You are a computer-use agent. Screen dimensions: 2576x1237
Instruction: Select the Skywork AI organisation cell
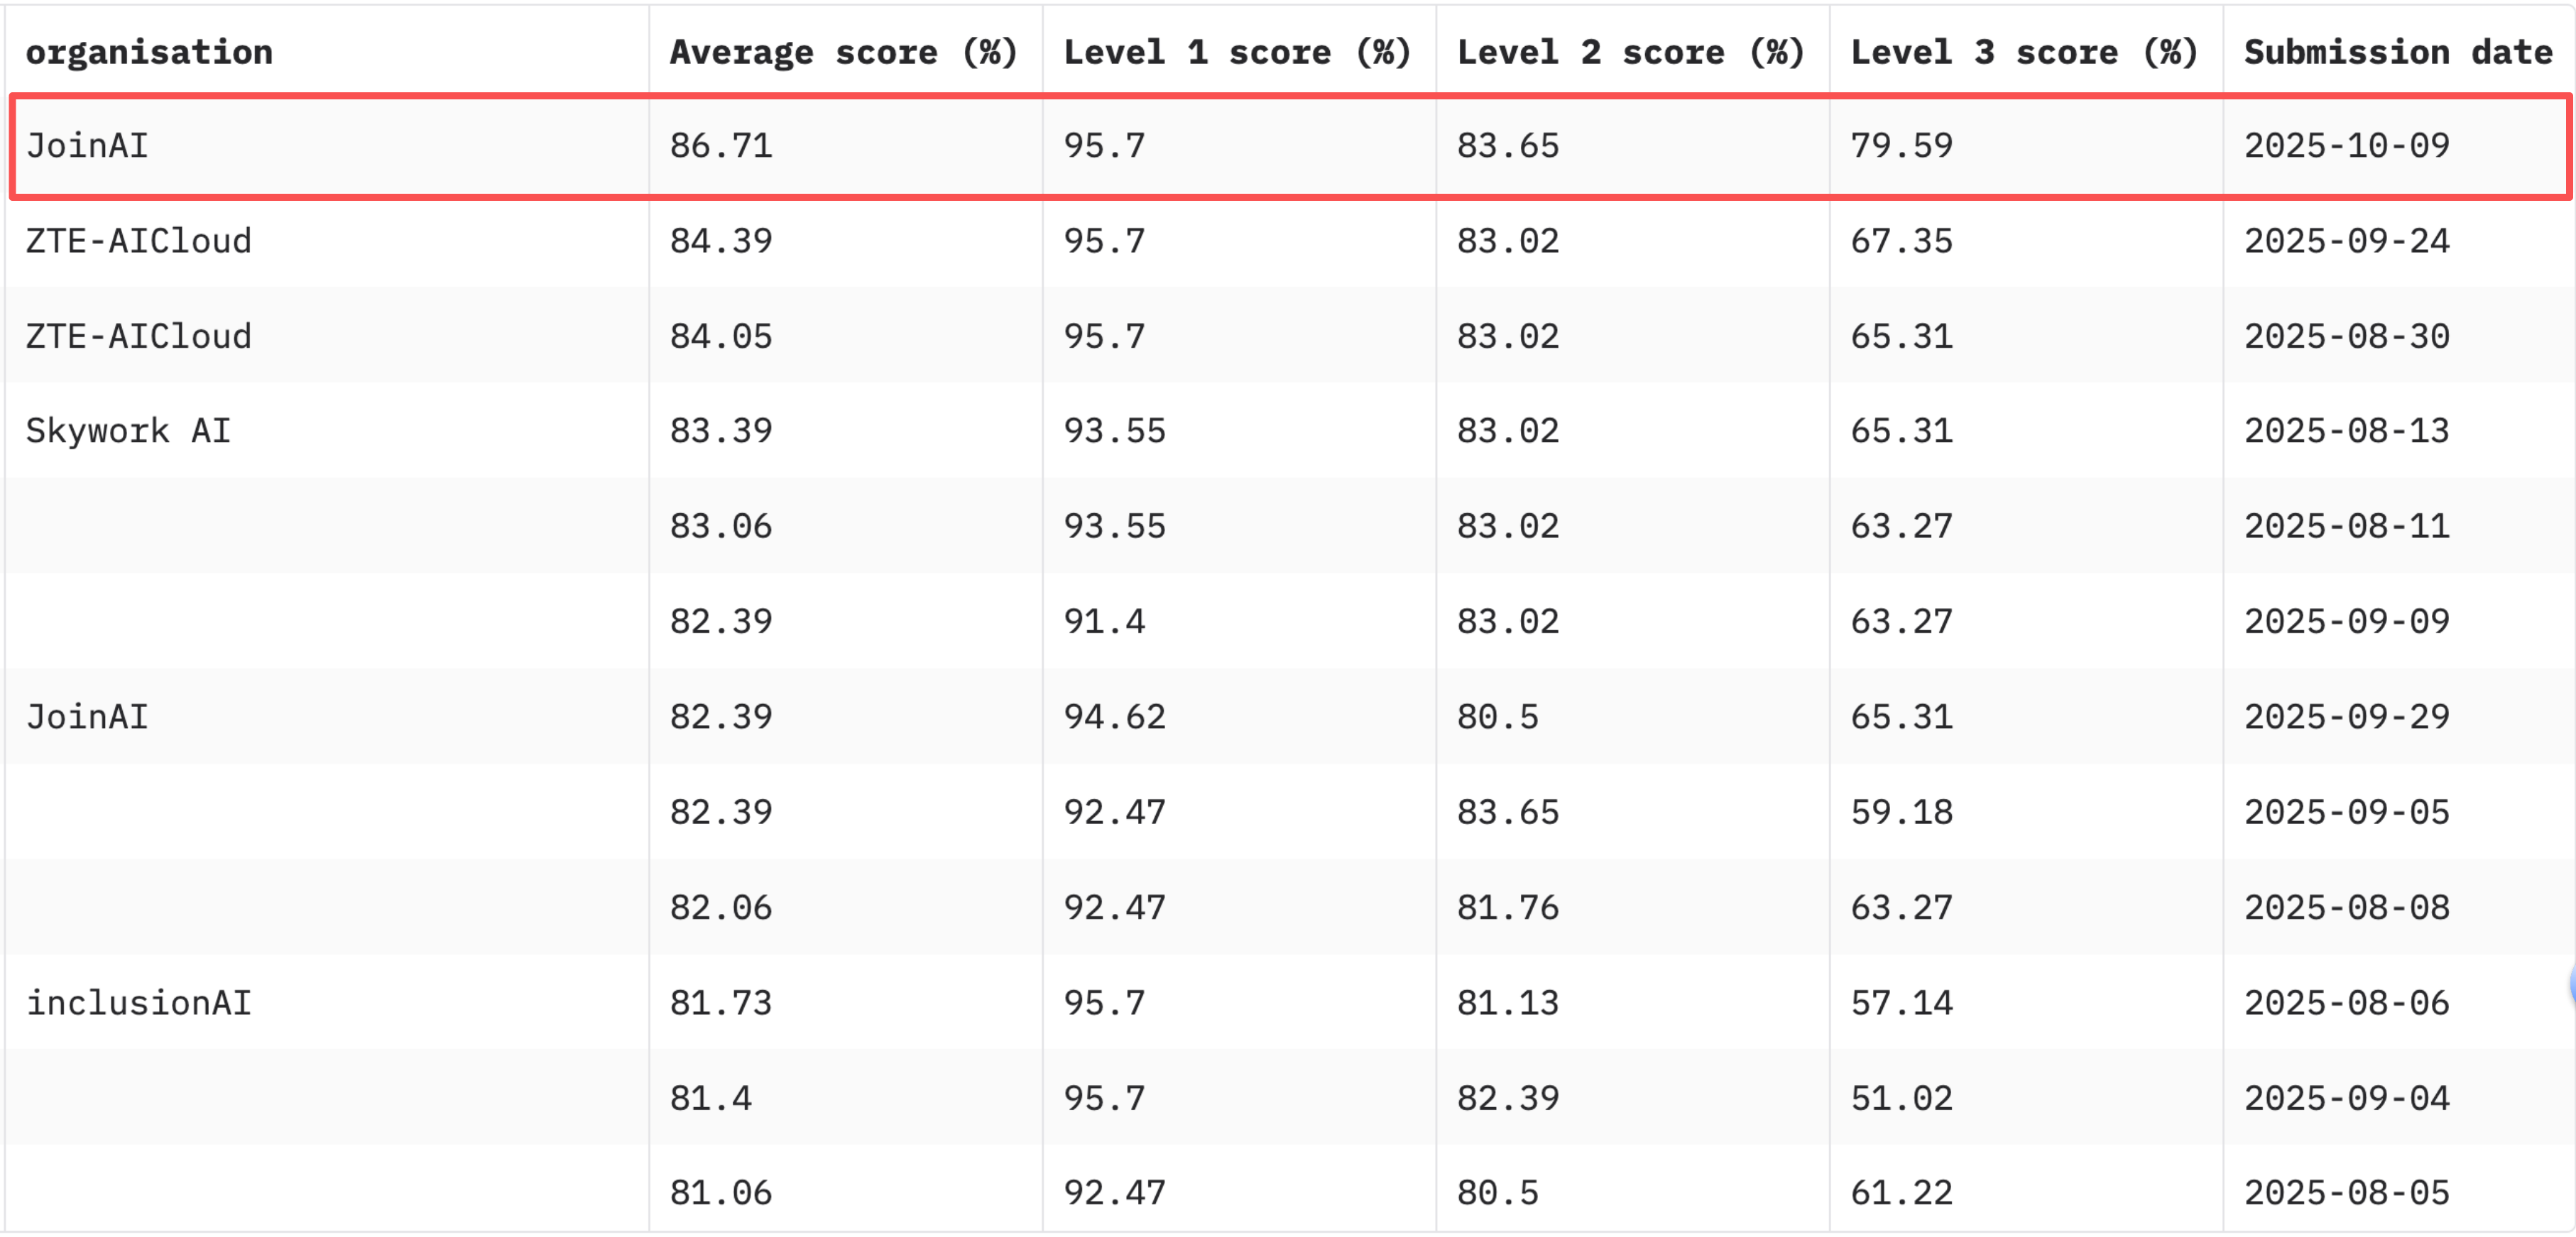coord(128,431)
